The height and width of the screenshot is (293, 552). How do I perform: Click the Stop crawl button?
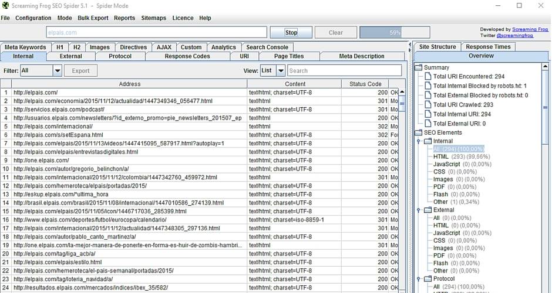(291, 32)
